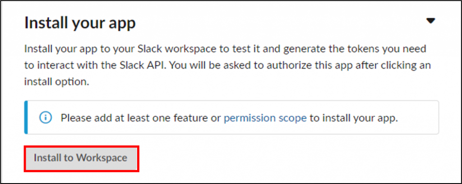This screenshot has width=462, height=184.
Task: Click header blank area beside Install your app
Action: pyautogui.click(x=280, y=22)
